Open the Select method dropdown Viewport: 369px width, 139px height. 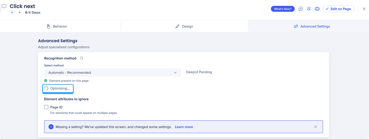click(112, 73)
